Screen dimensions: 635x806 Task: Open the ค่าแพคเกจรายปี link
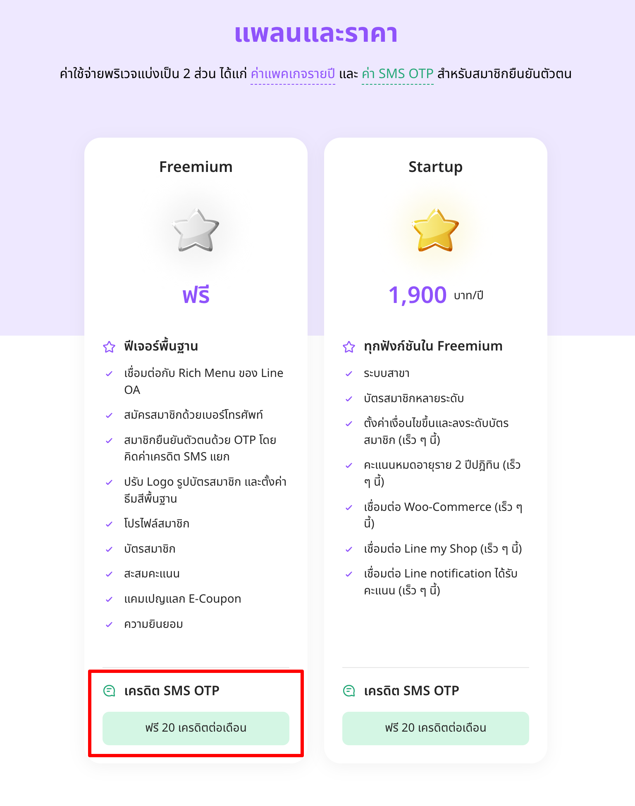click(x=293, y=74)
